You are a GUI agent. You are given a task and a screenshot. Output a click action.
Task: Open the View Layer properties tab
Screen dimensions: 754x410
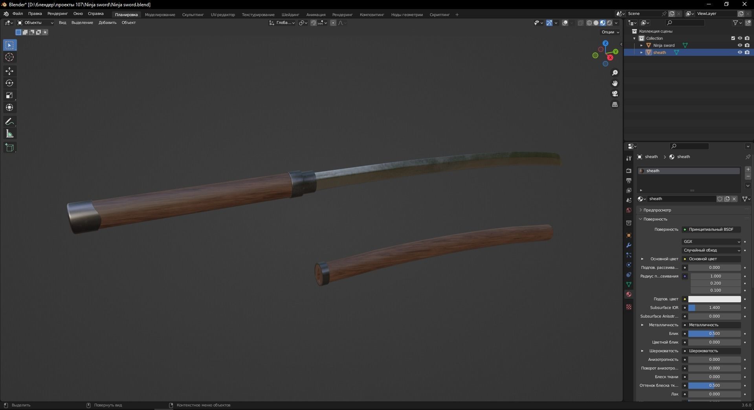click(629, 190)
